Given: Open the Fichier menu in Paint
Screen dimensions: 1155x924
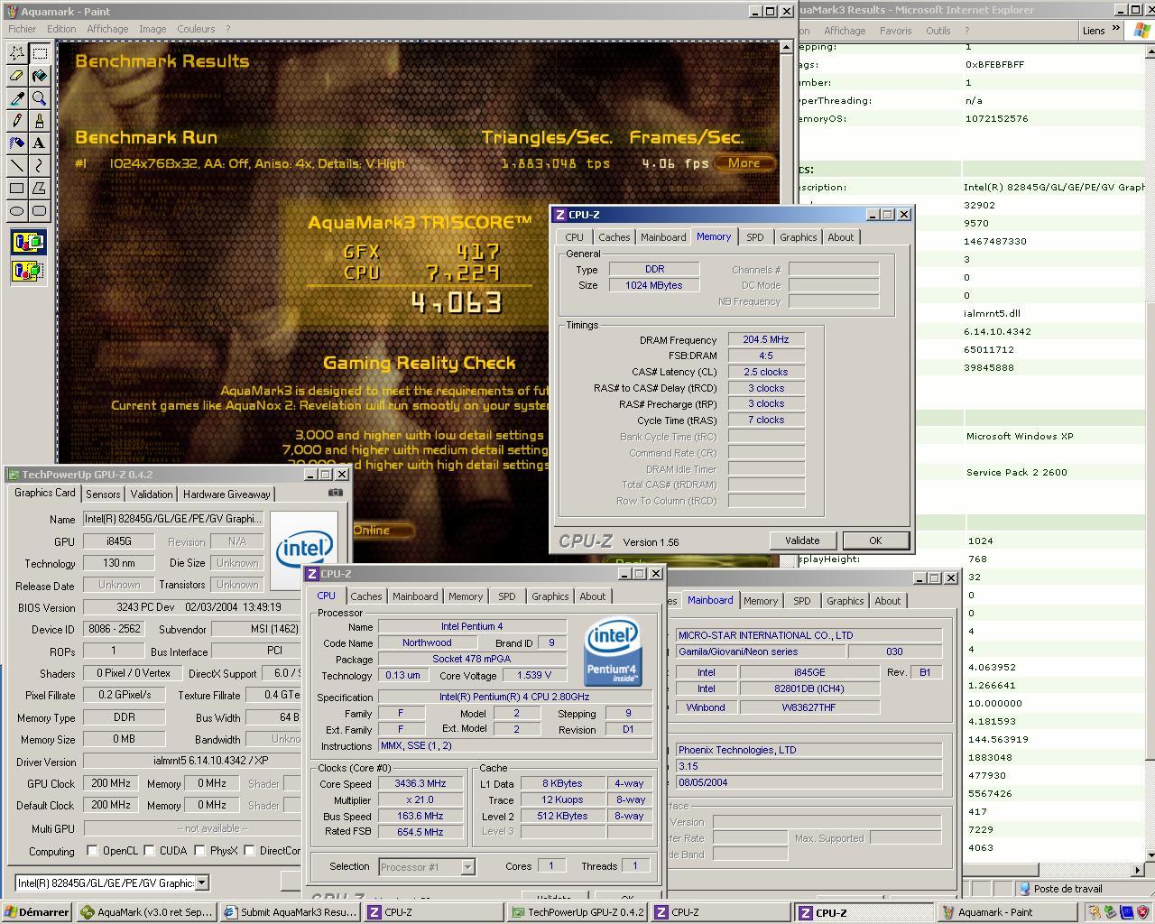Looking at the screenshot, I should pos(23,29).
